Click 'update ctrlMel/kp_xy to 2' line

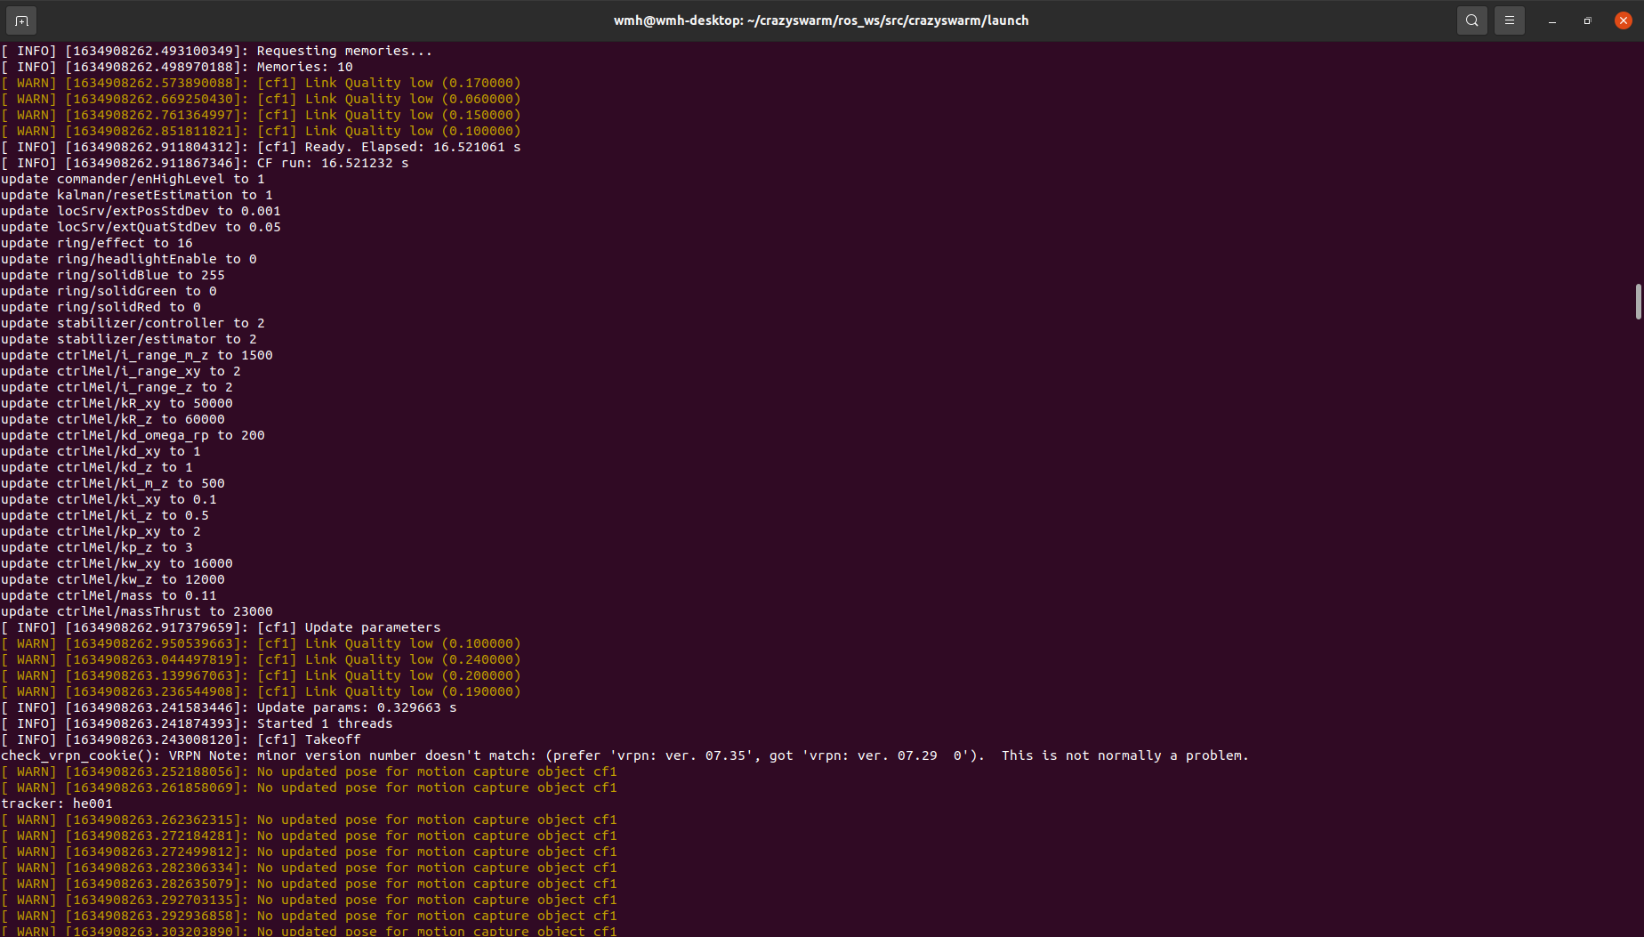point(101,531)
